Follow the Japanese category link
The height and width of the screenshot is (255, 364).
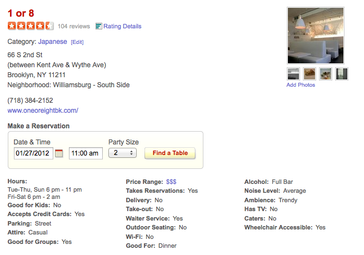pos(52,42)
